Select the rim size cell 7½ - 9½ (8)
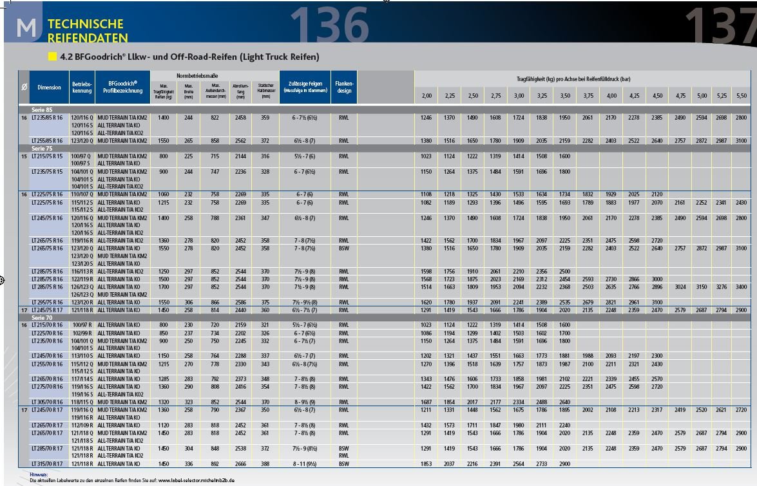 coord(305,303)
